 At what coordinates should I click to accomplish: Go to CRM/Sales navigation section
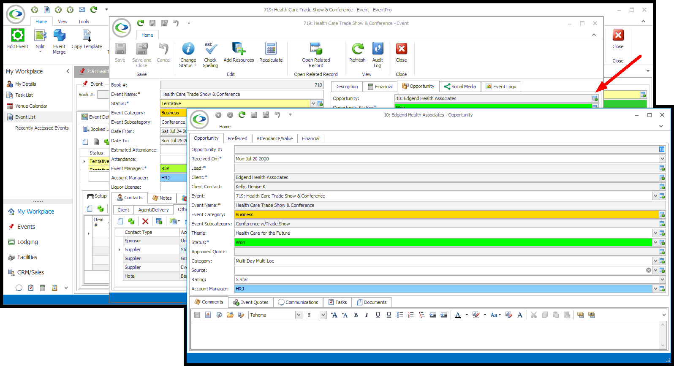coord(30,272)
